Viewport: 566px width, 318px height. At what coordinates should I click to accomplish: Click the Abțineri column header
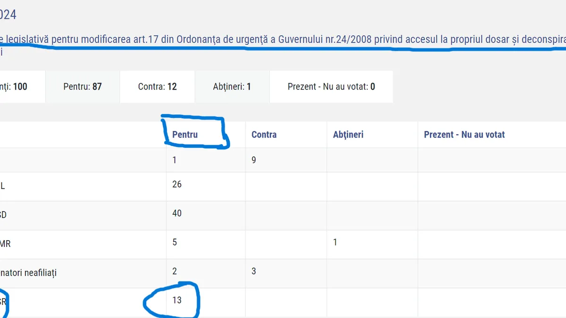348,135
